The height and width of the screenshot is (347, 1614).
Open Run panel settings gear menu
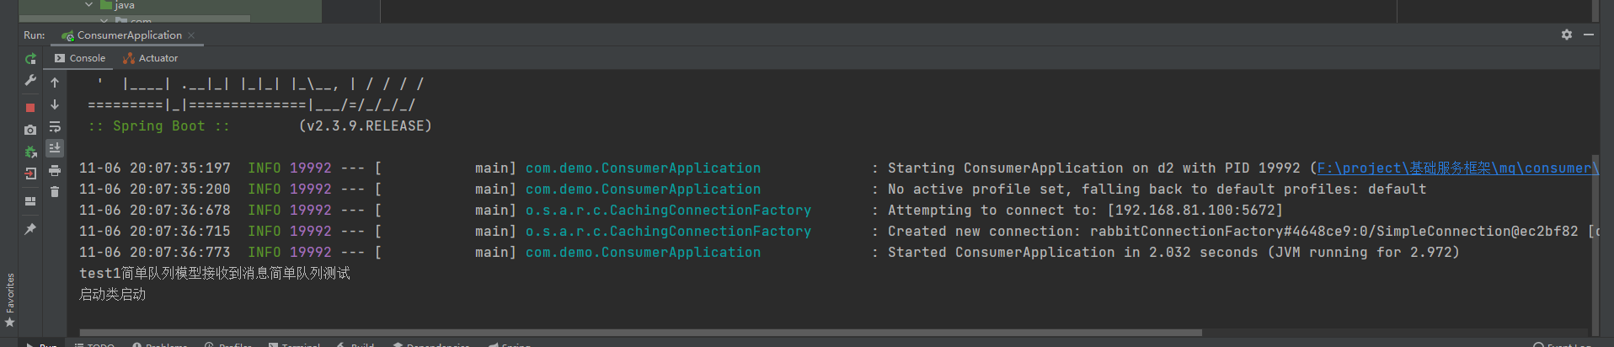(x=1566, y=35)
